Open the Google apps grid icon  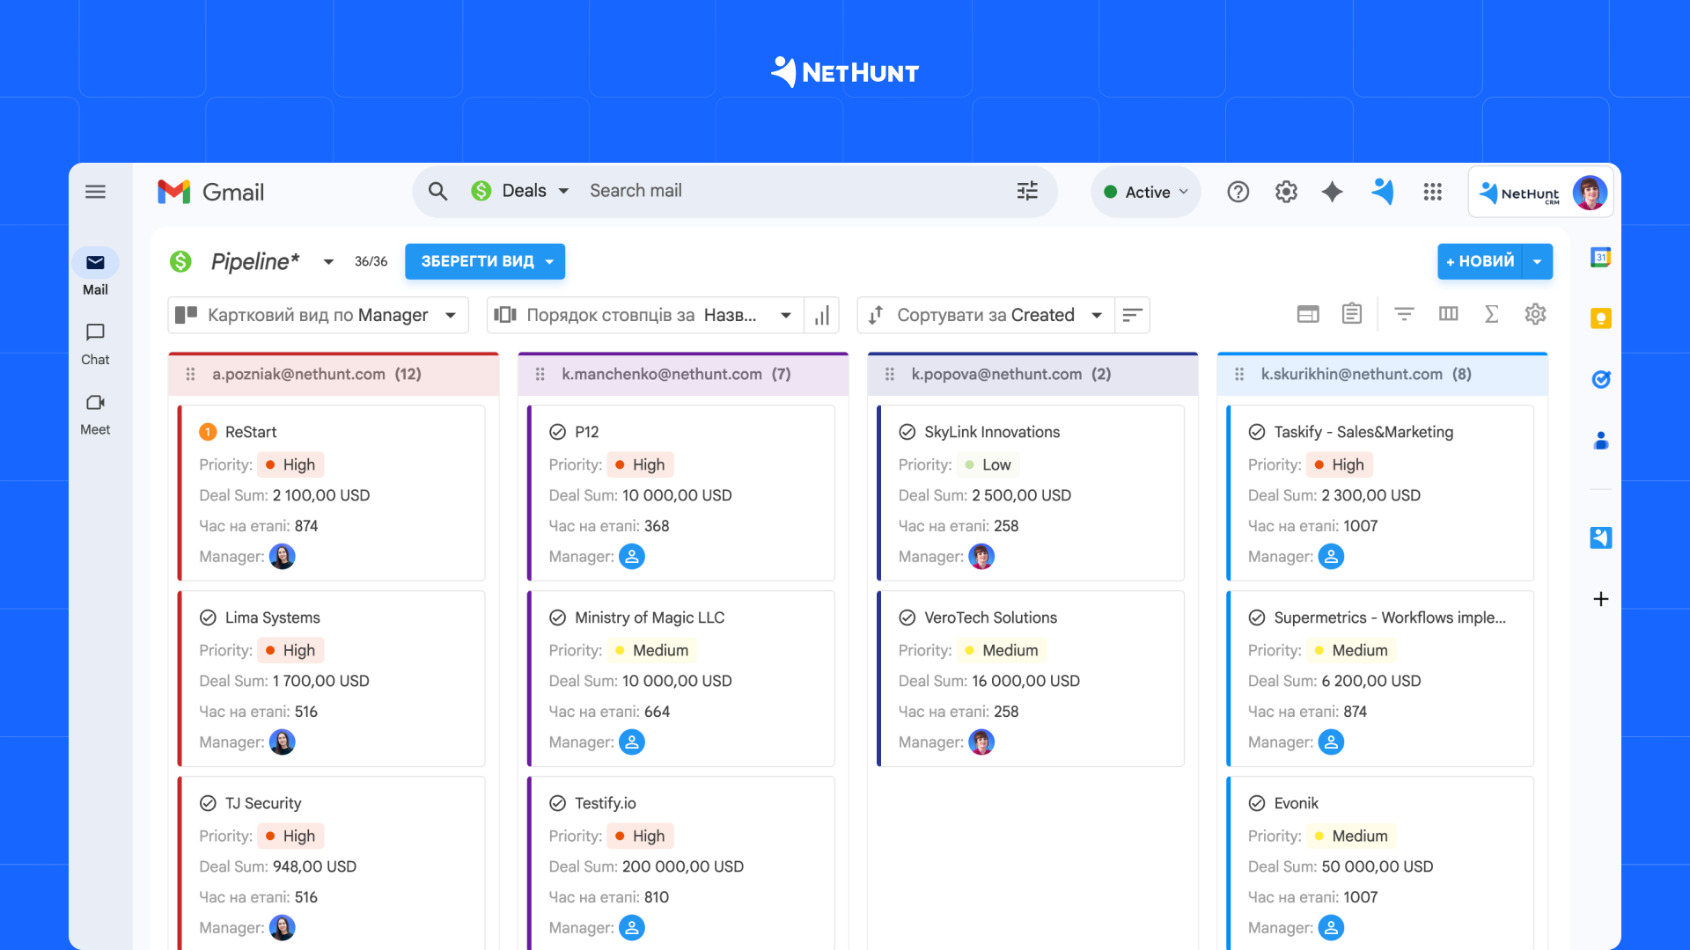pyautogui.click(x=1432, y=192)
